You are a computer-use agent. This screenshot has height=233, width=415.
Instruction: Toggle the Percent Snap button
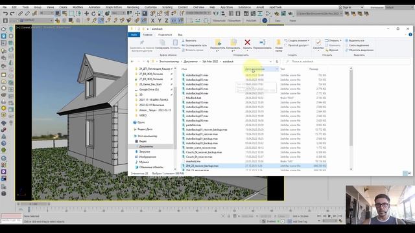tap(167, 14)
